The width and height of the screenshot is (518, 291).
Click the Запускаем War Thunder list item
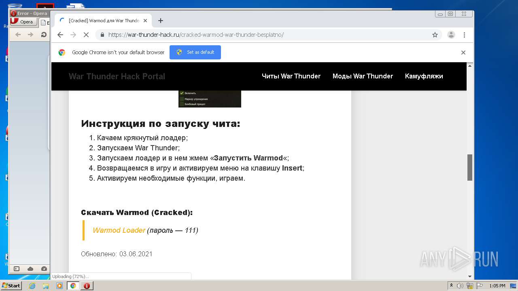tap(138, 148)
